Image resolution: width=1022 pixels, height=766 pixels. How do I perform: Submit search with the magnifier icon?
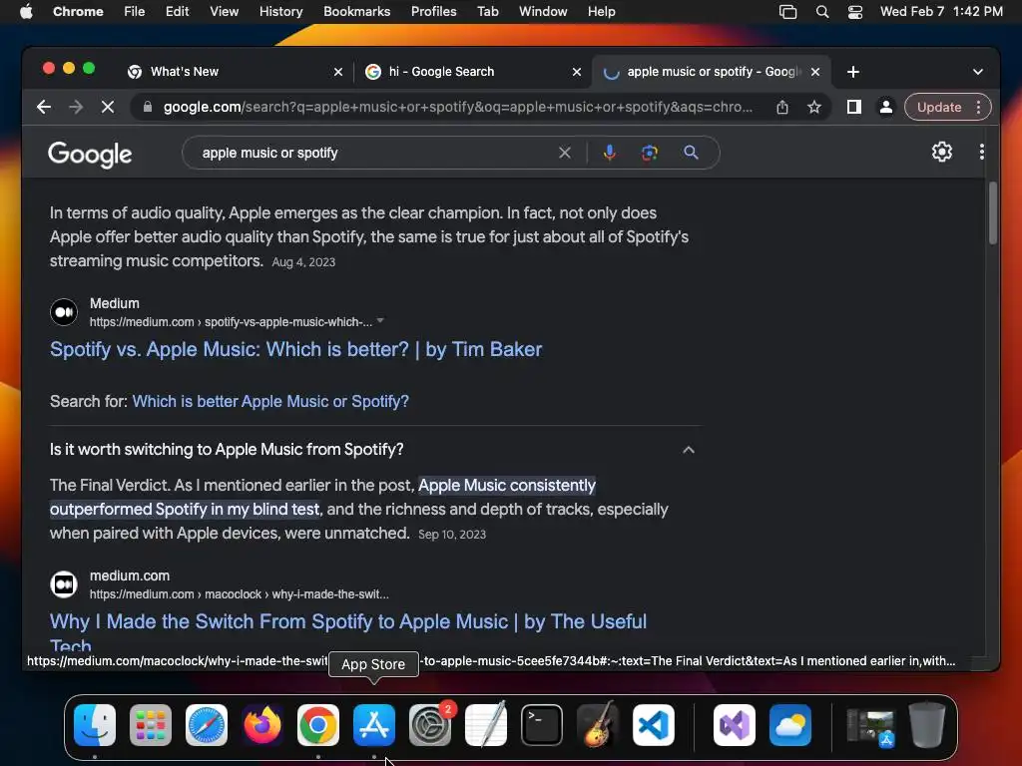[x=691, y=153]
